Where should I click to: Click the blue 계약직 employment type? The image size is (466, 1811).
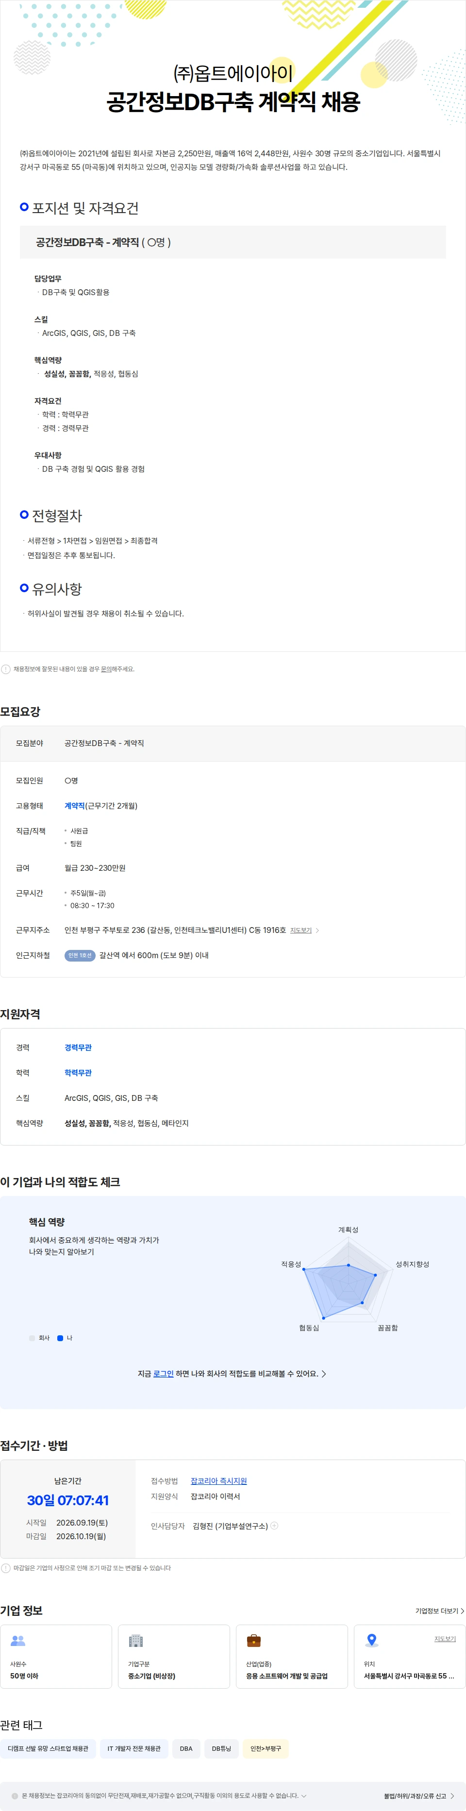pos(74,806)
